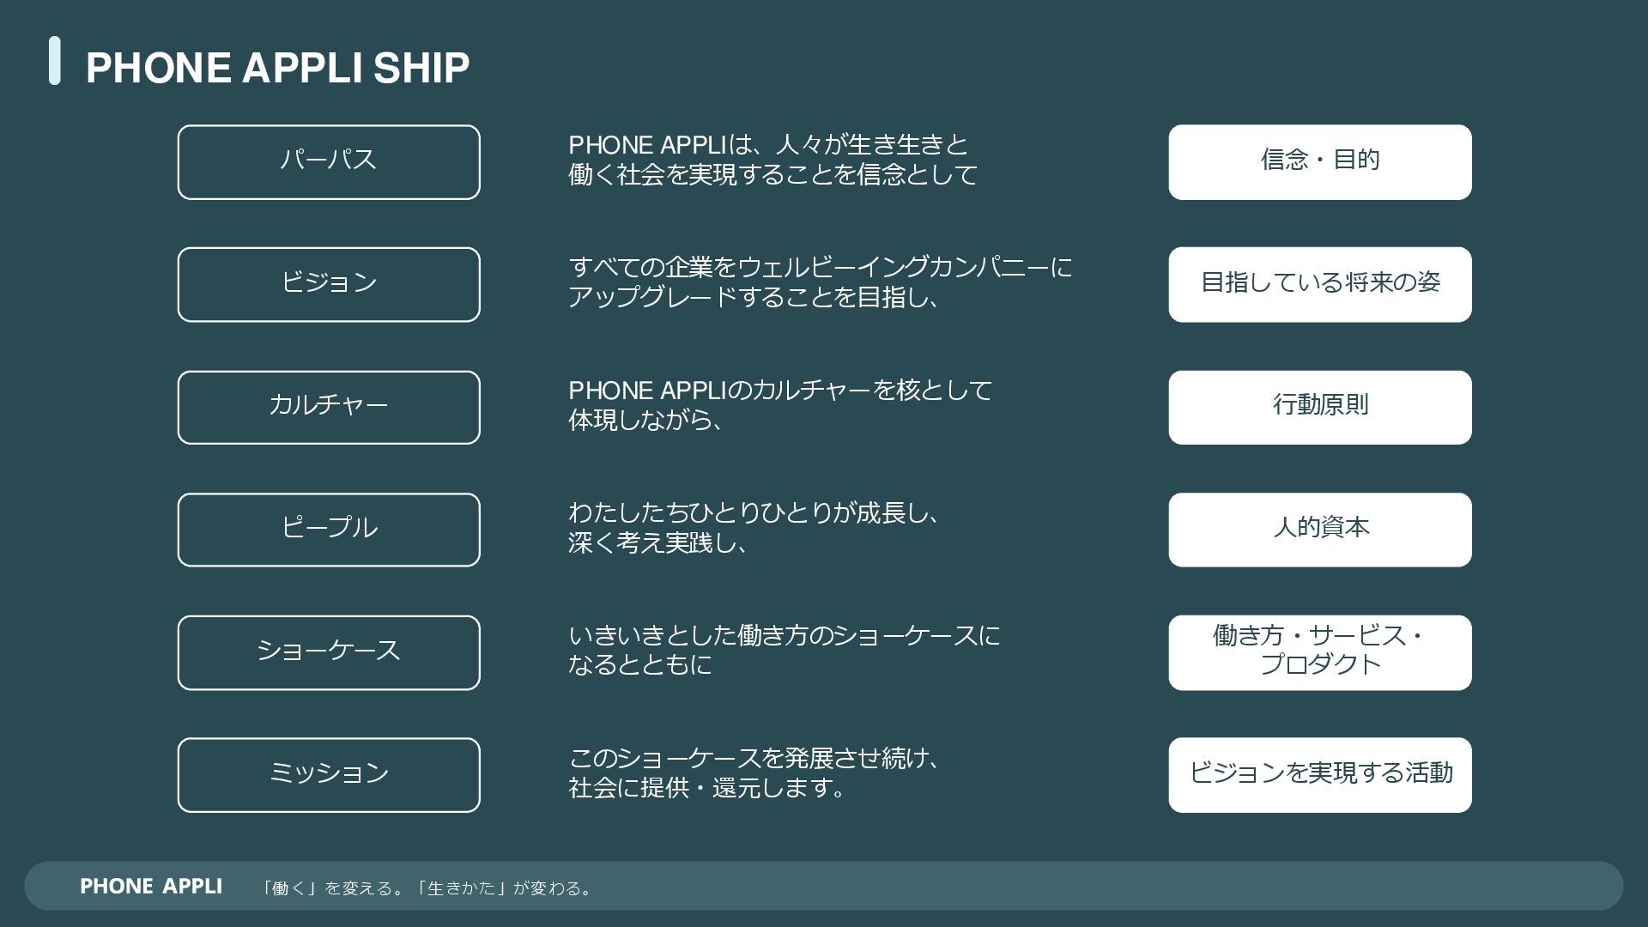
Task: Select the ピープル outlined box
Action: pos(329,530)
